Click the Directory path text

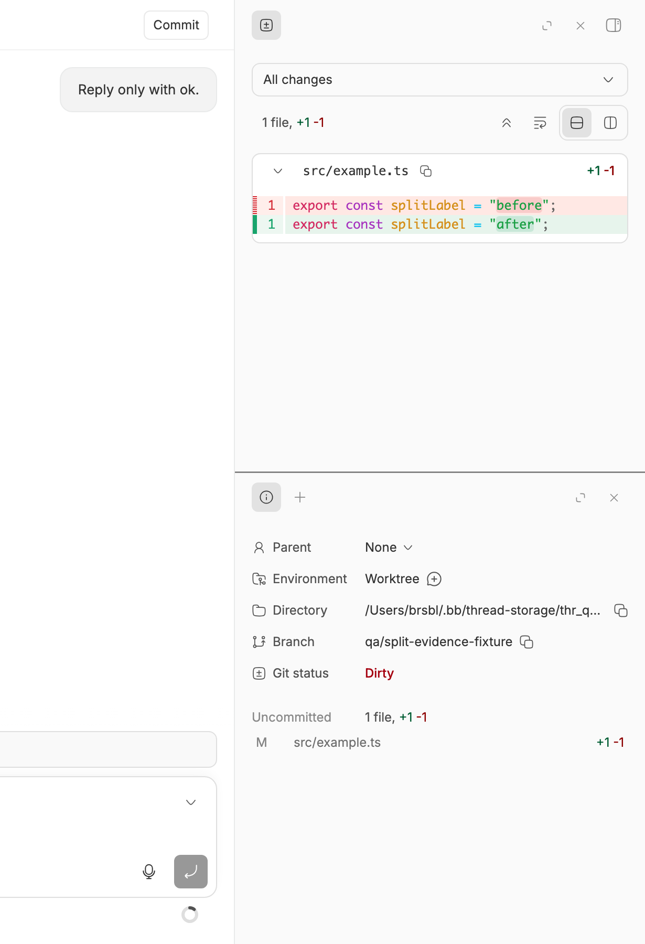point(482,610)
